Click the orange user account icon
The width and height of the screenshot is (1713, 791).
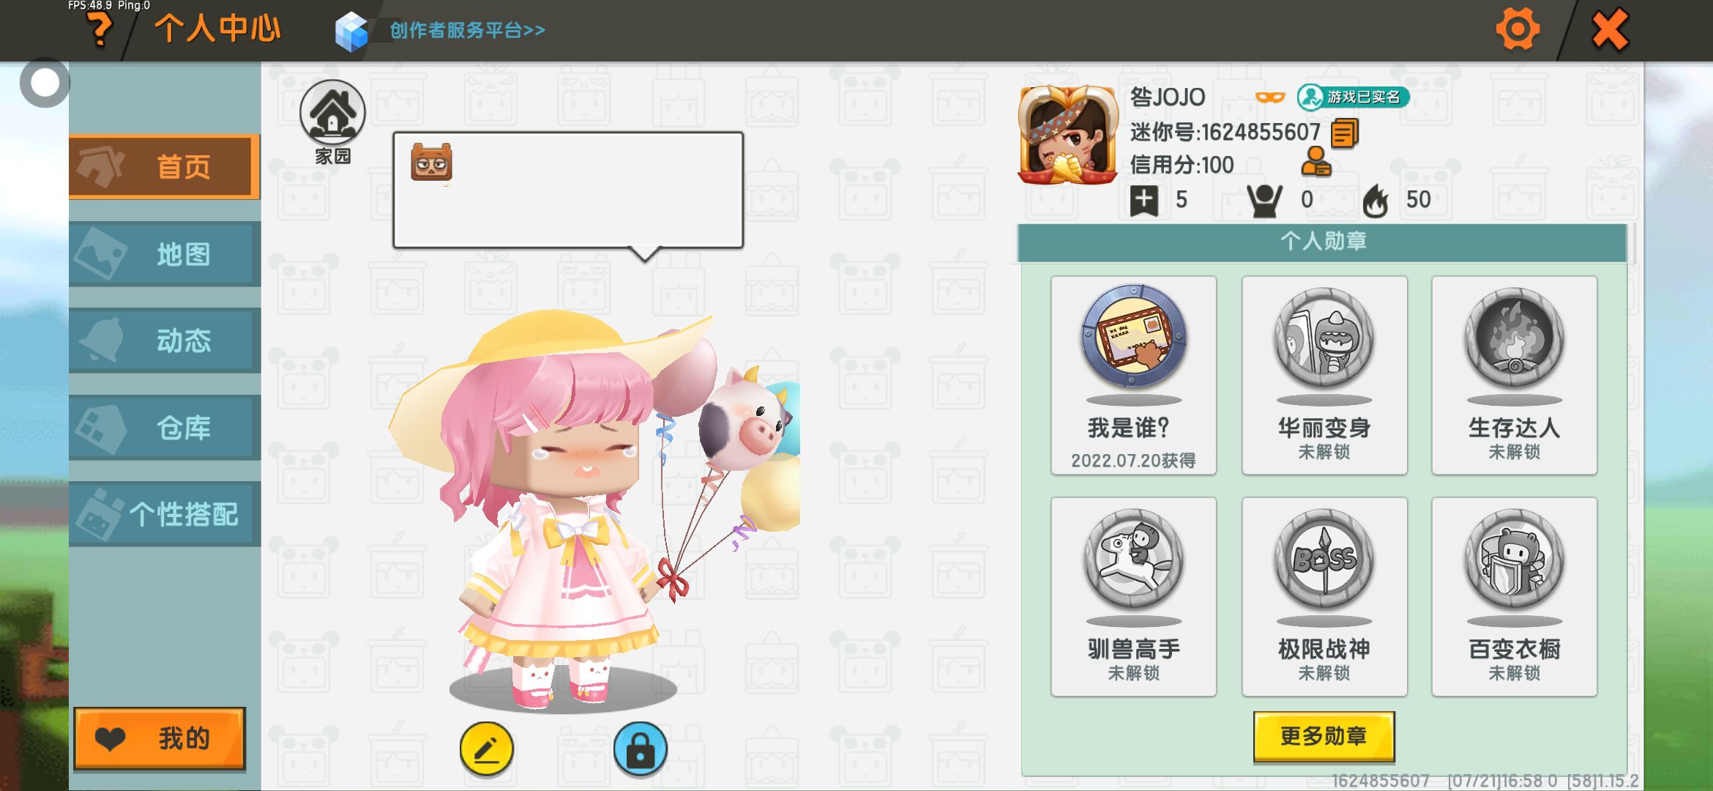[x=1315, y=163]
